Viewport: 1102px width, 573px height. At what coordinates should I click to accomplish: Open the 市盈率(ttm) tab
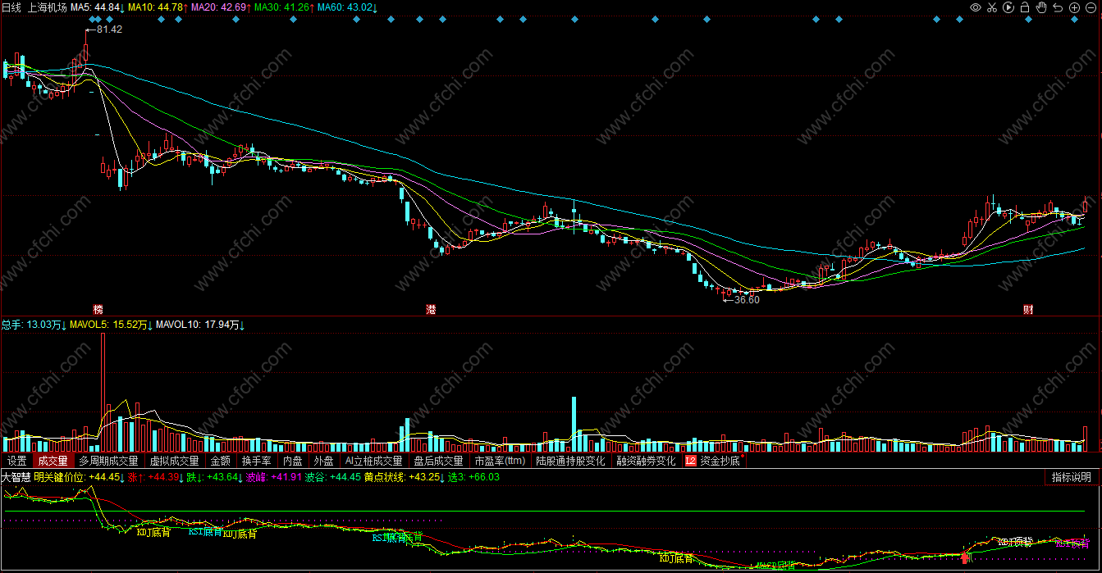[500, 461]
